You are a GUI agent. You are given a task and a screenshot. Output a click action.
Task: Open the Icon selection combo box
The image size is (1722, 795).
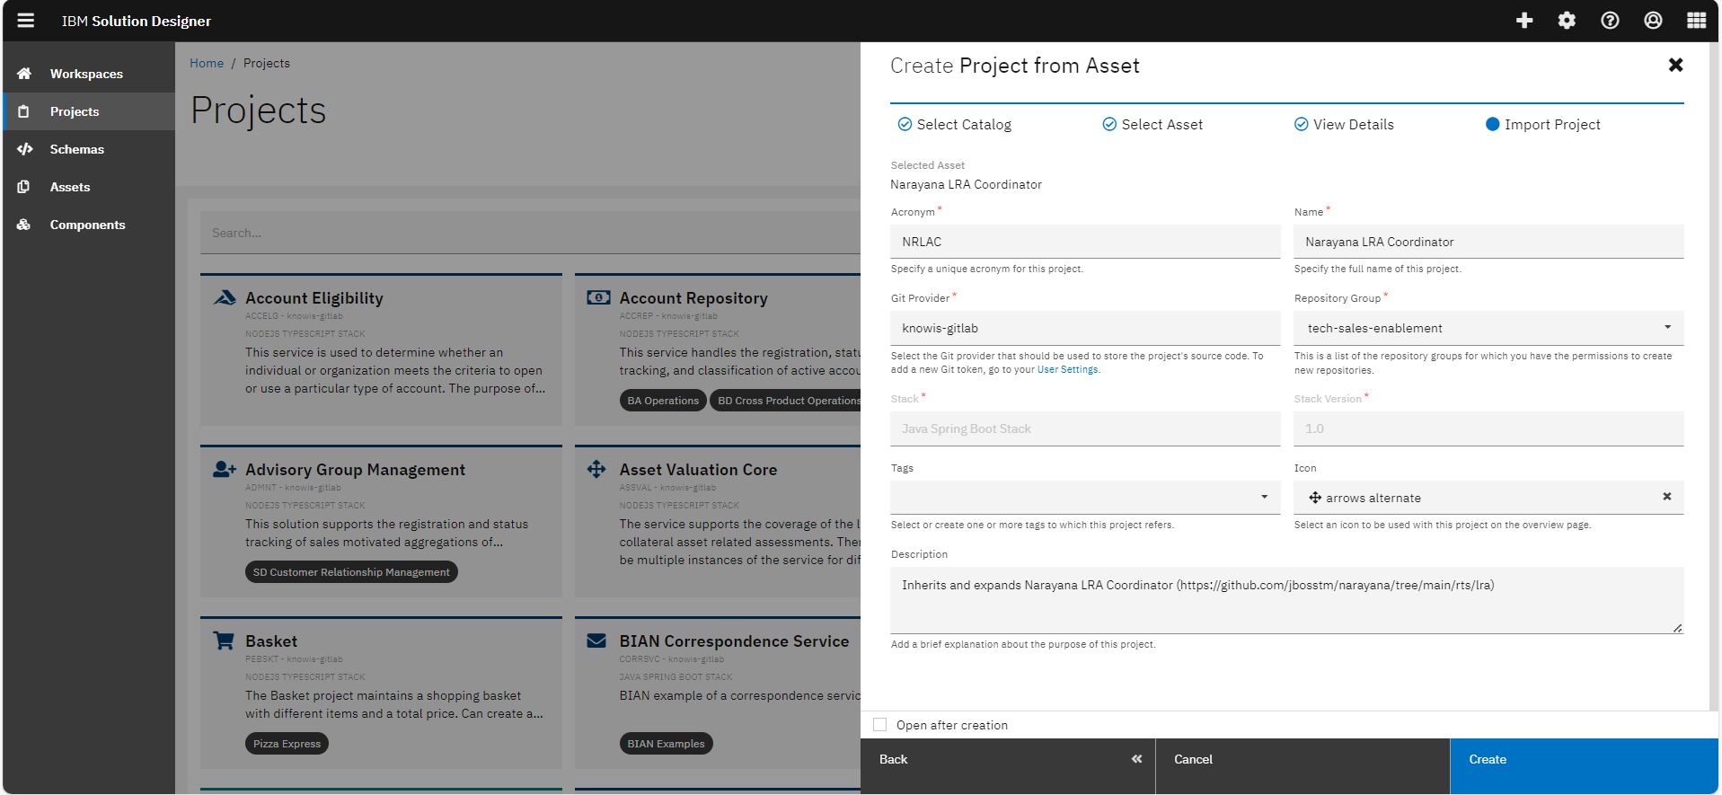coord(1488,497)
